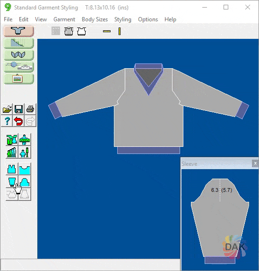Open the Styling menu
This screenshot has width=259, height=271.
pyautogui.click(x=123, y=19)
